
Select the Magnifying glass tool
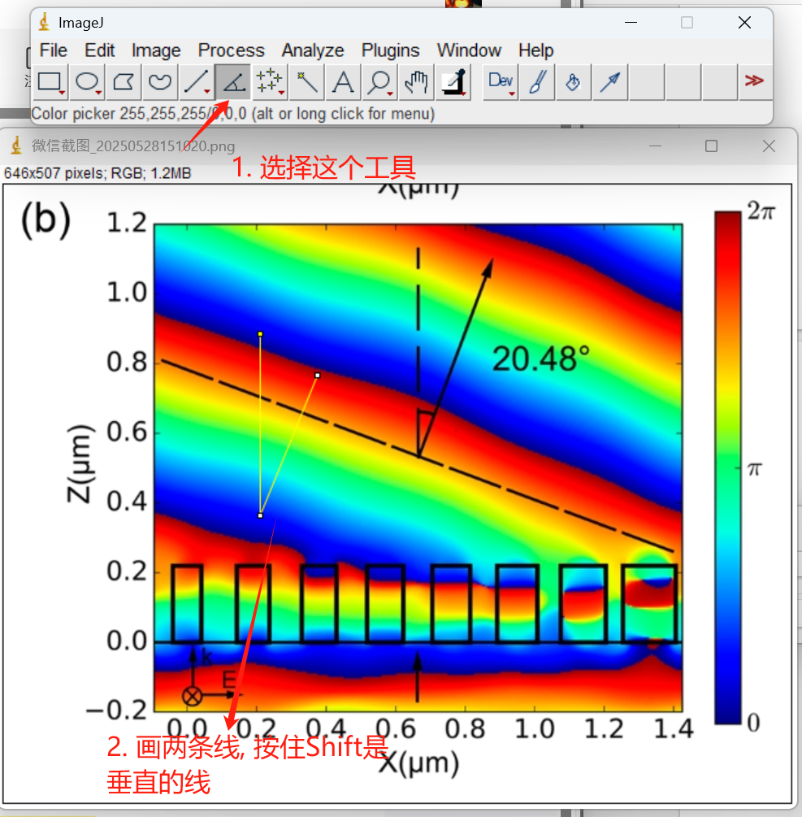pyautogui.click(x=379, y=82)
